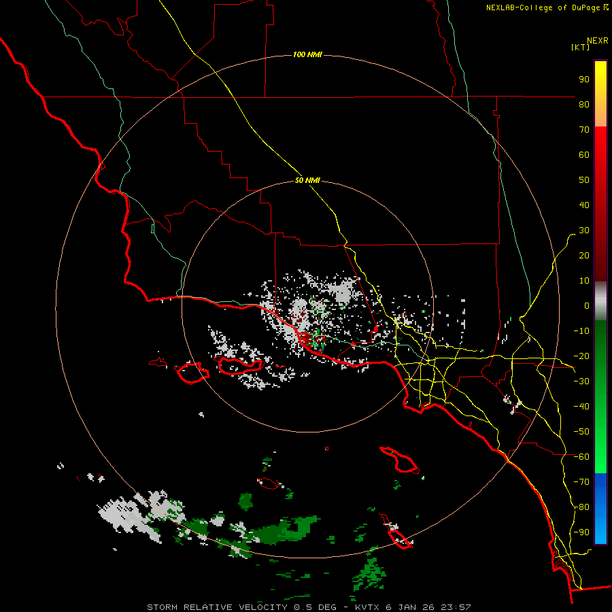
Task: Click the 50 value on velocity scale
Action: point(584,180)
